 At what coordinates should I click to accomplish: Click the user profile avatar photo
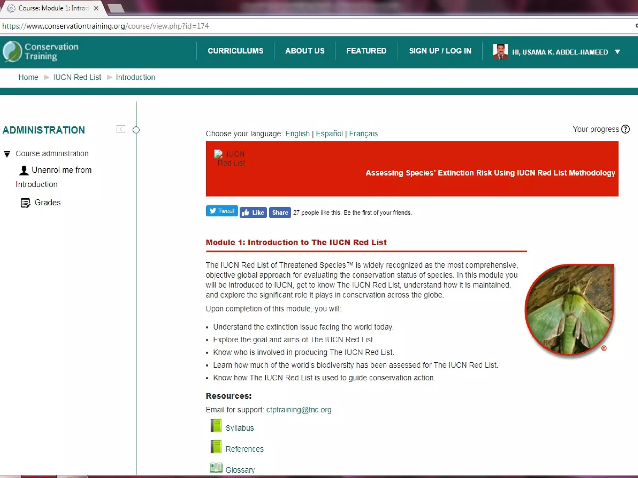click(x=500, y=52)
